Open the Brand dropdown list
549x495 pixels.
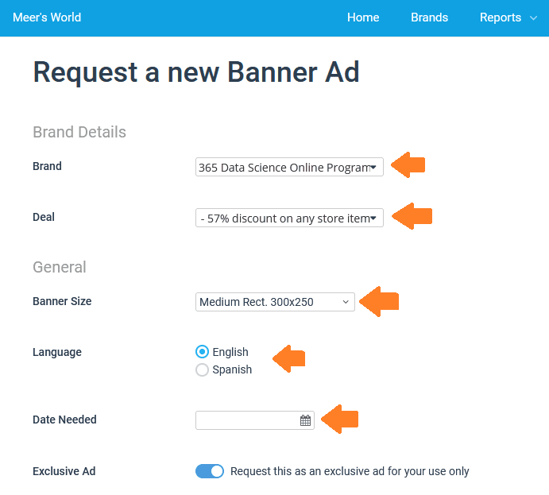click(289, 167)
